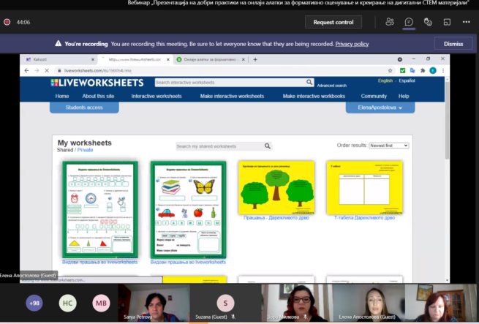Click the Request control button
The image size is (479, 324).
[333, 22]
